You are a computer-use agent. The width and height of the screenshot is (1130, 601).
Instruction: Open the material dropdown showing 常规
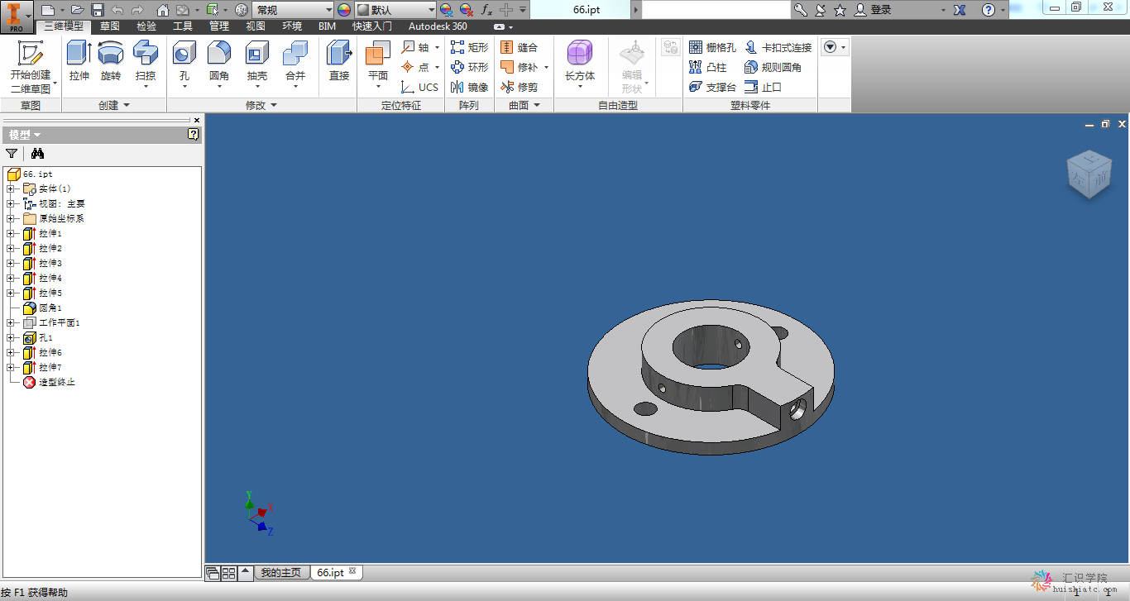[x=294, y=10]
